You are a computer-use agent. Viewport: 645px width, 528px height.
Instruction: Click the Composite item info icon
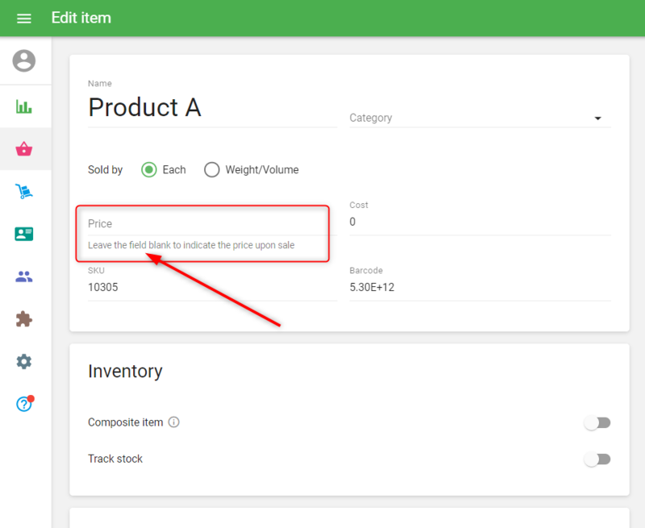click(x=174, y=422)
